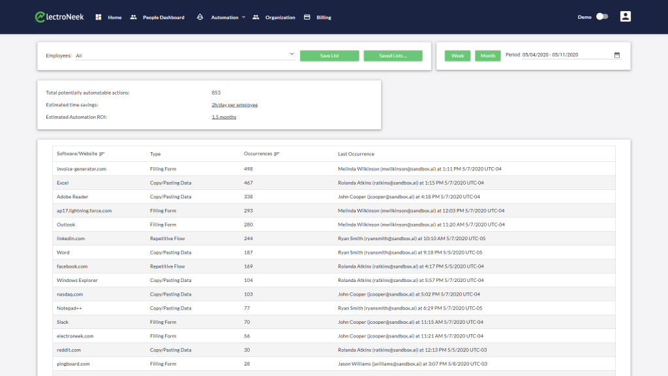This screenshot has width=668, height=376.
Task: Click Rolanda Atkins 5:57 PM occurrence entry
Action: pos(411,280)
